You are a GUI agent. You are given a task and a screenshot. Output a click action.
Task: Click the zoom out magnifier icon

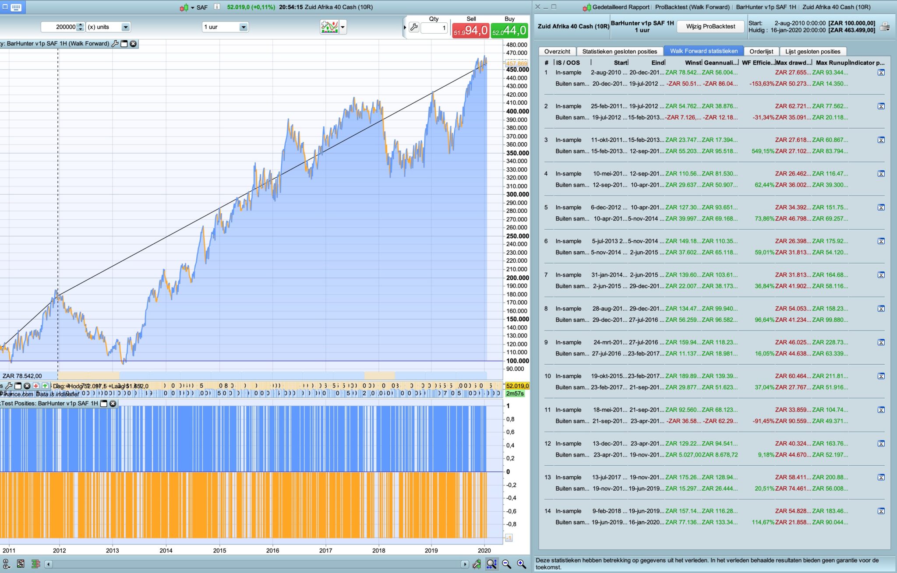(x=507, y=564)
